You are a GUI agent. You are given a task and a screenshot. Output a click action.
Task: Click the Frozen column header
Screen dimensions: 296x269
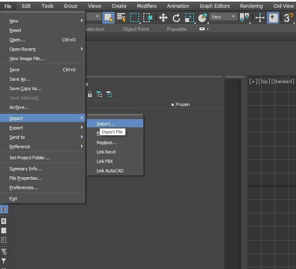click(183, 104)
